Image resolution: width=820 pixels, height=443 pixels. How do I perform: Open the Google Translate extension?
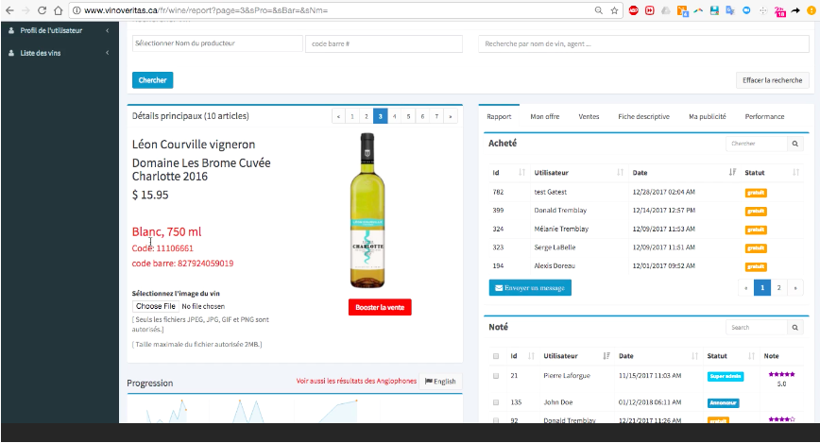coord(730,10)
